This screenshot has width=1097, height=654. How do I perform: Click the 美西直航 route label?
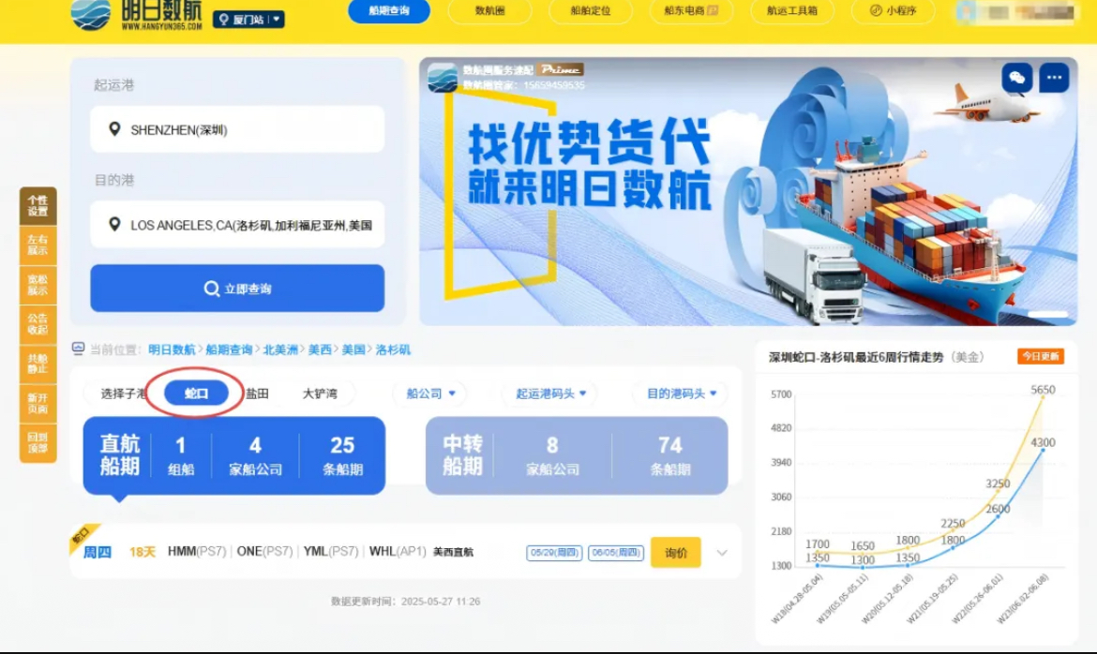(x=454, y=553)
